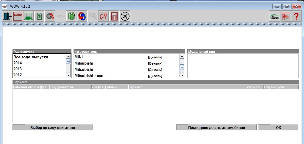Confirm selection with OK button
Image resolution: width=304 pixels, height=144 pixels.
(x=278, y=128)
